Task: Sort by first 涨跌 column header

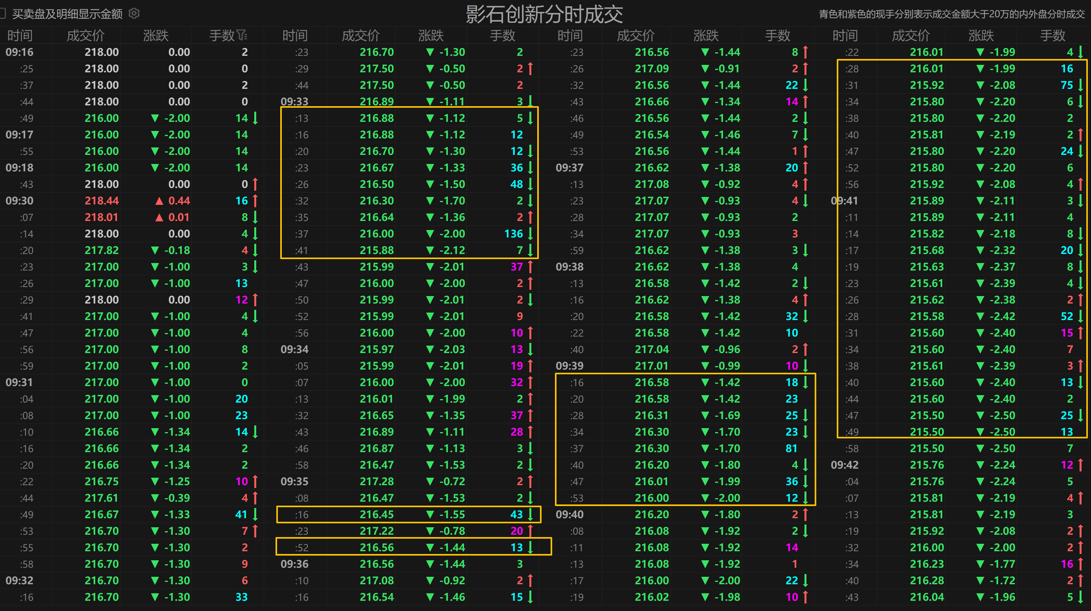Action: point(156,35)
